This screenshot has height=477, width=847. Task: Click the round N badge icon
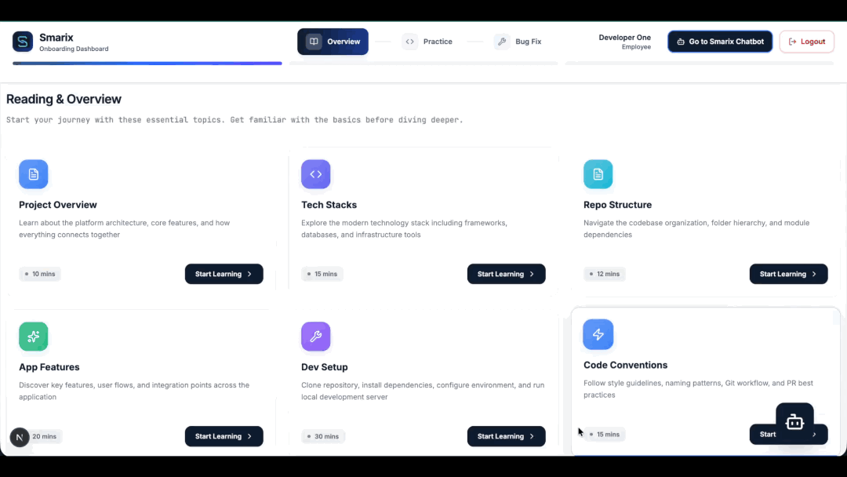tap(20, 437)
